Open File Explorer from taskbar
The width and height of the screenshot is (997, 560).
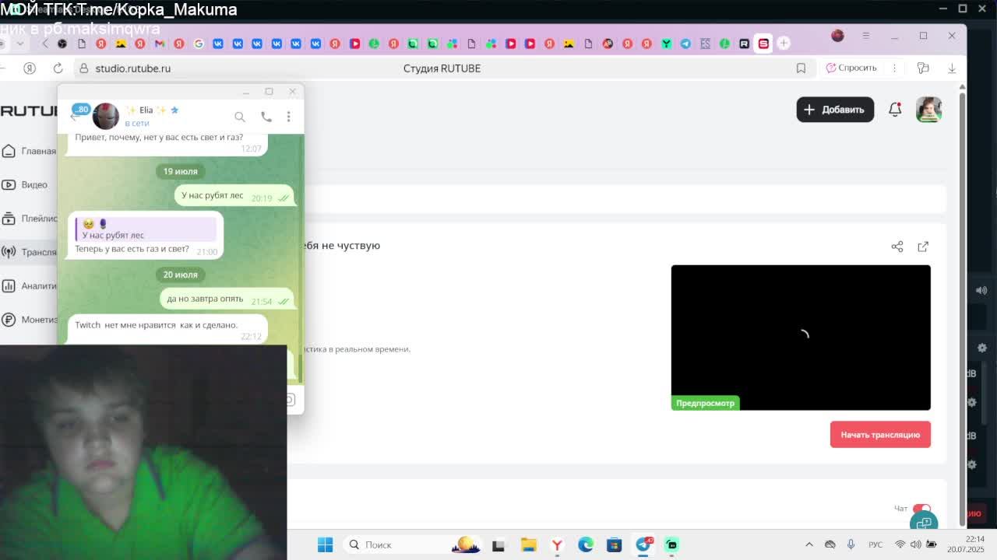tap(528, 544)
